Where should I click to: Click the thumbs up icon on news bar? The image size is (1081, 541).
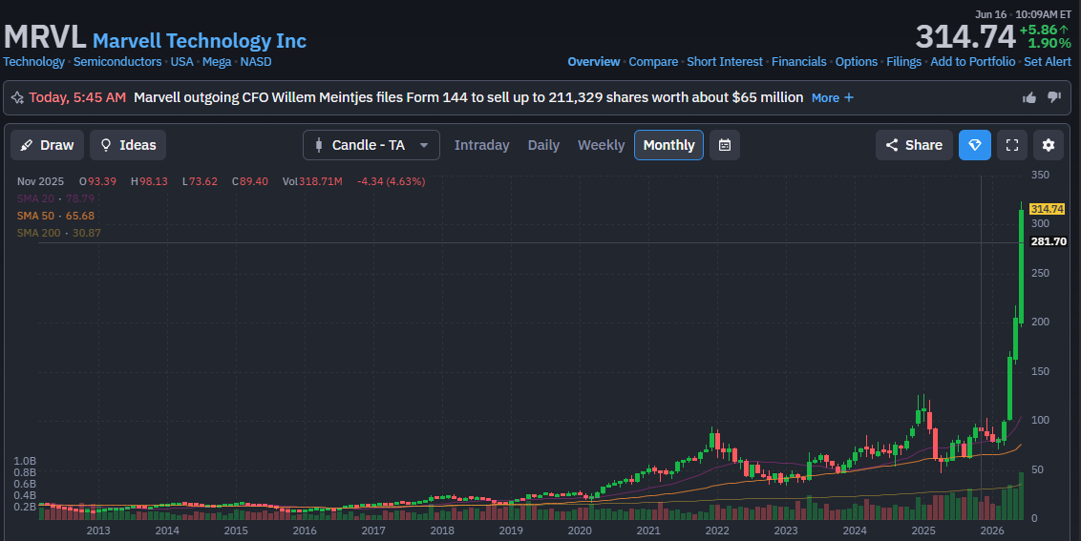coord(1029,98)
